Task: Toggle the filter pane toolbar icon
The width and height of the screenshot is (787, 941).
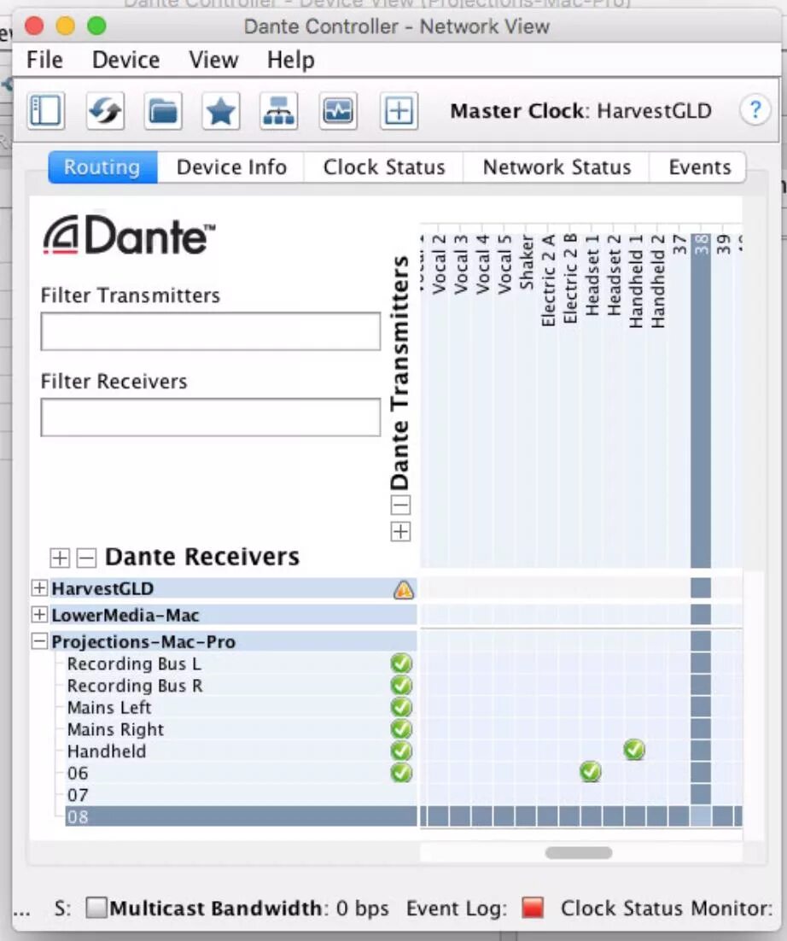Action: (46, 111)
